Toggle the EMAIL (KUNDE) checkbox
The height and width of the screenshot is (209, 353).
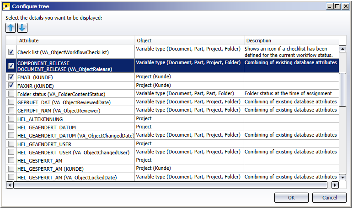click(11, 77)
